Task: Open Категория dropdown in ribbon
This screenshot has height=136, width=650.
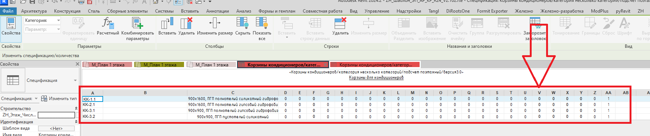Action: point(59,20)
